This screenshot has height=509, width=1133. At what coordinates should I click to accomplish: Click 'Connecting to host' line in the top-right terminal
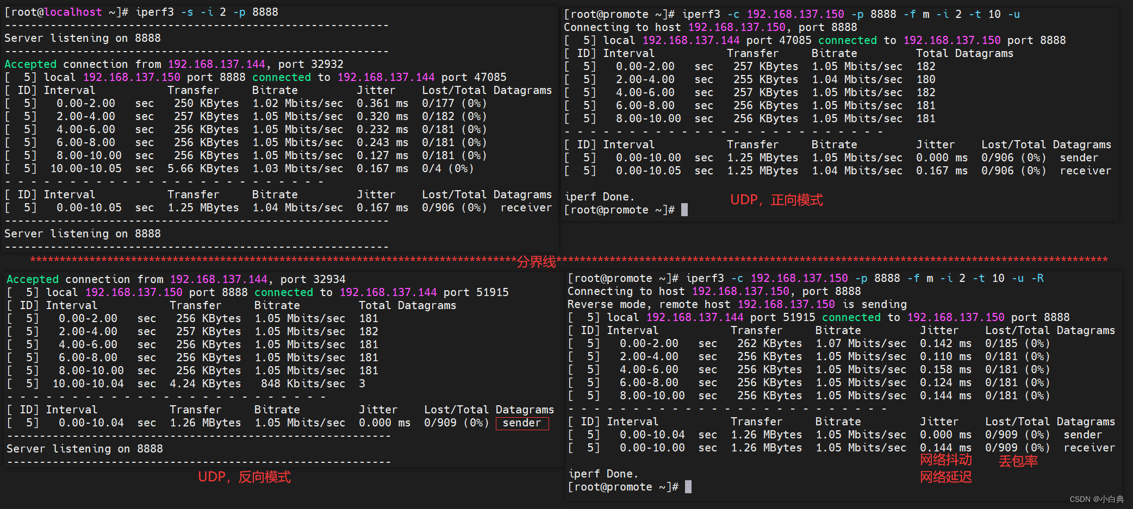711,27
